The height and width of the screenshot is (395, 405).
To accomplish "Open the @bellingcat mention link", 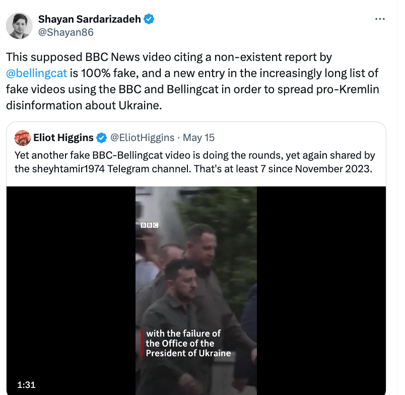I will [36, 73].
